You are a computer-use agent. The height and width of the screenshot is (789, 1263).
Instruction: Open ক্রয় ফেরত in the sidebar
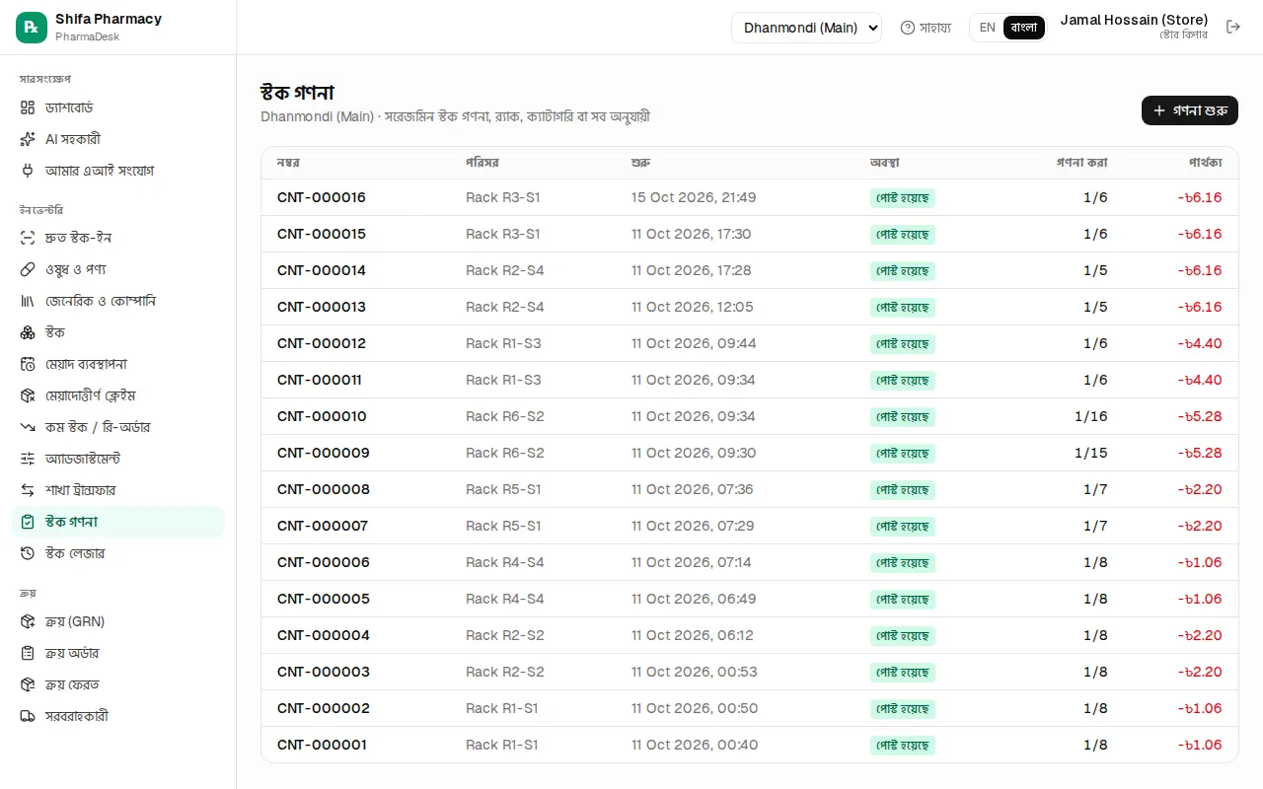[118, 684]
